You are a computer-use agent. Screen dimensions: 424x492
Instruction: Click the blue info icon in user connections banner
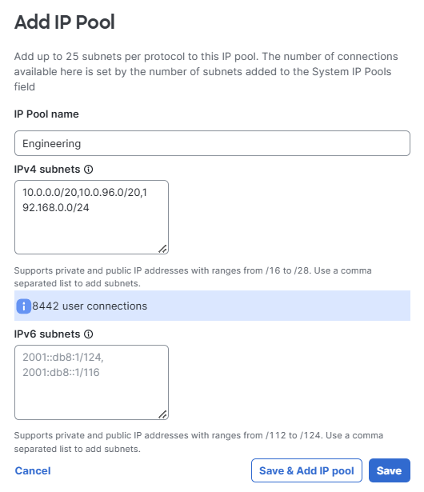tap(23, 306)
